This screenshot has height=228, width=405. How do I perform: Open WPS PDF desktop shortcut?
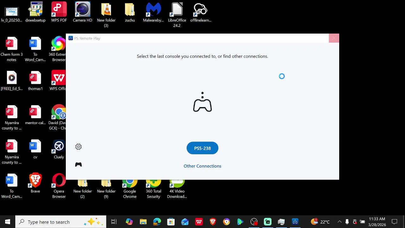[59, 13]
